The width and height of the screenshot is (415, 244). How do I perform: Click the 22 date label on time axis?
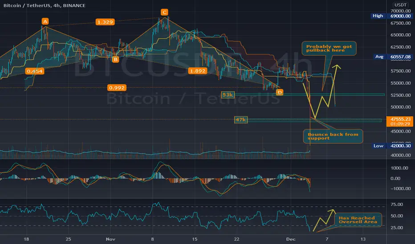(236, 239)
